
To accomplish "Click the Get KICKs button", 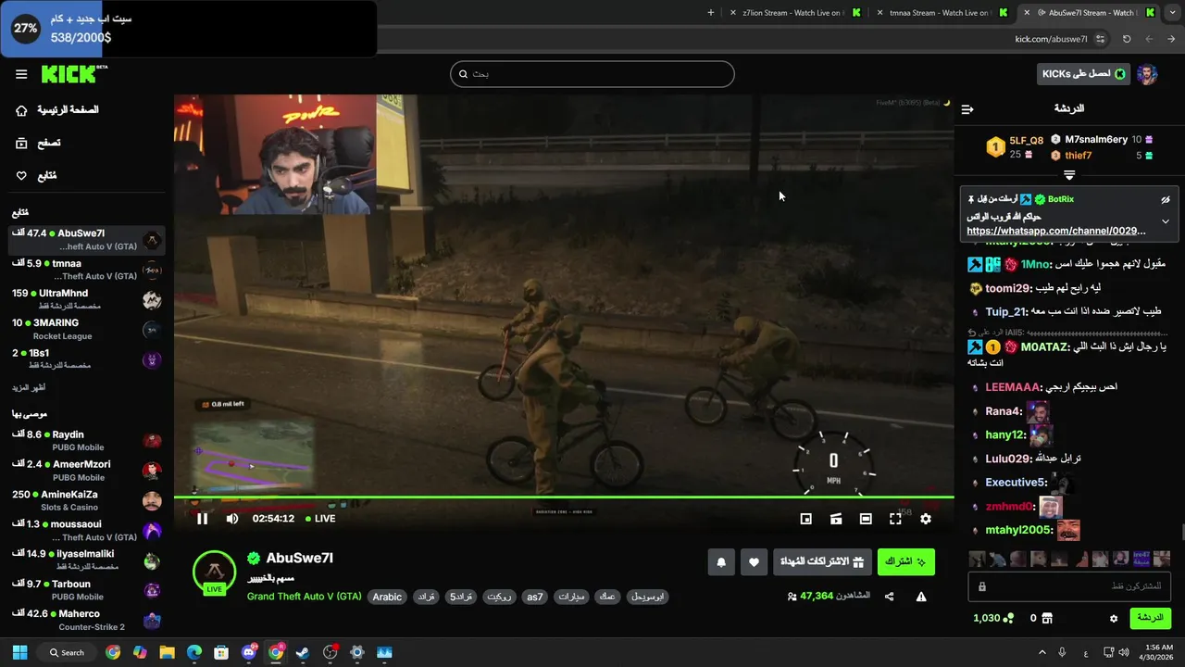I will click(1083, 74).
